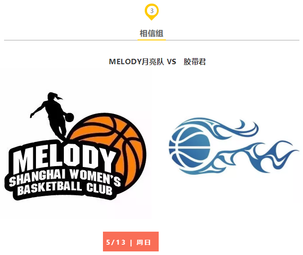This screenshot has height=255, width=303.
Task: Click the VS text between team names
Action: click(172, 62)
